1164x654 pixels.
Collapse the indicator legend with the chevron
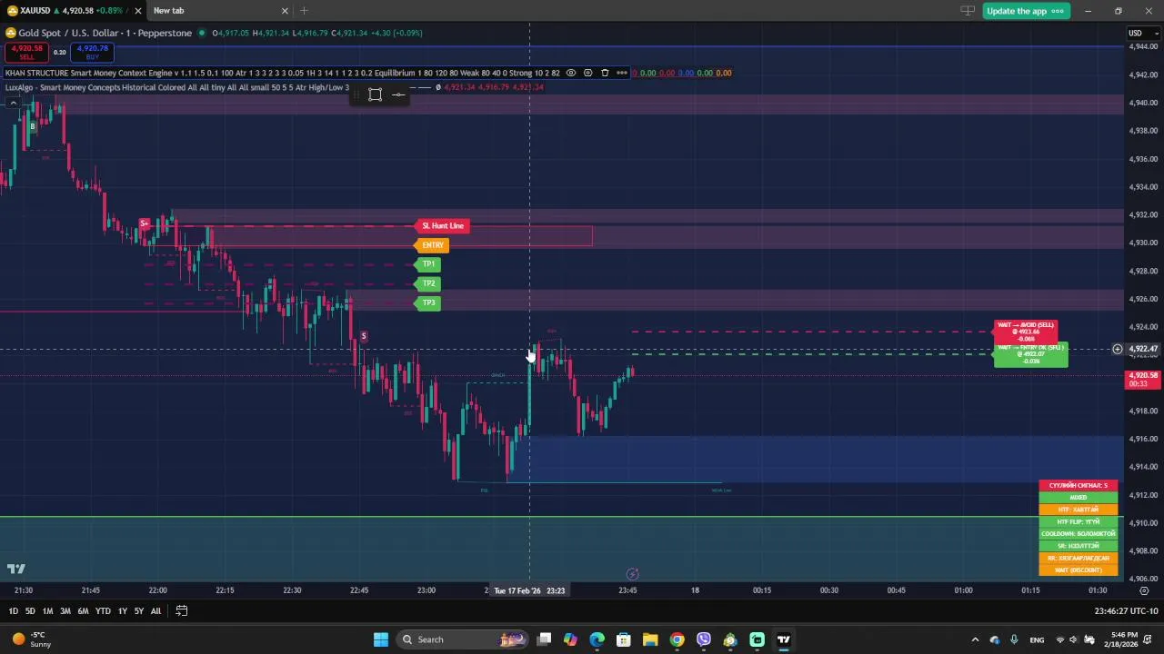point(12,102)
